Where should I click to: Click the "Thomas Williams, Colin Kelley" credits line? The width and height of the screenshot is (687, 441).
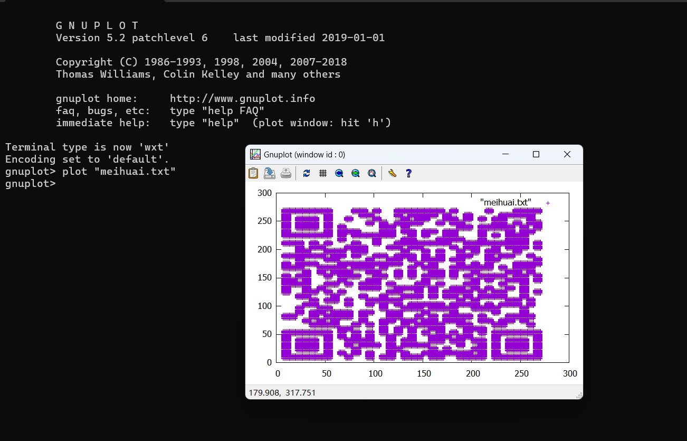pos(198,74)
